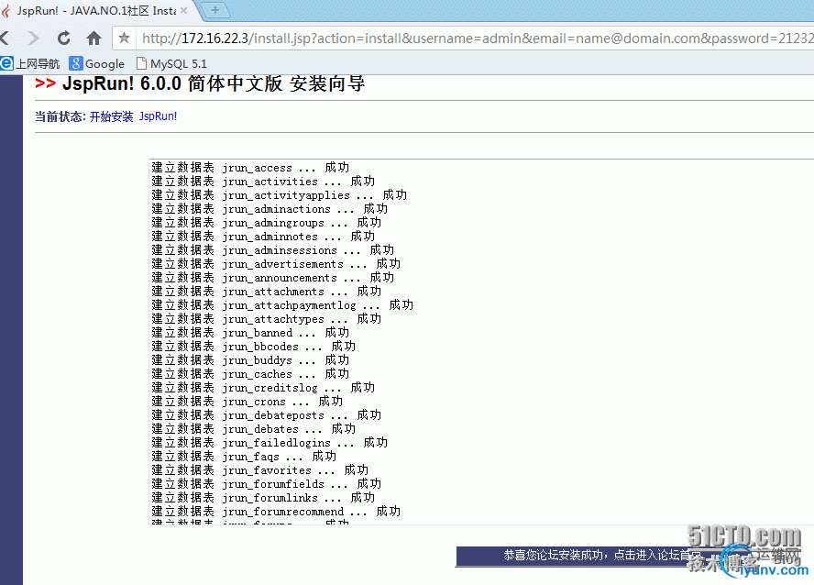This screenshot has width=814, height=585.
Task: Click the jrun_access log line
Action: pos(250,168)
